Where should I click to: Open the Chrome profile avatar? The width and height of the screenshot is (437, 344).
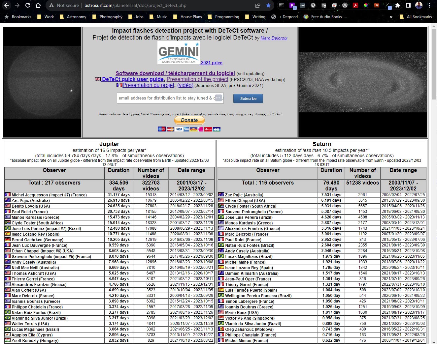pyautogui.click(x=419, y=5)
